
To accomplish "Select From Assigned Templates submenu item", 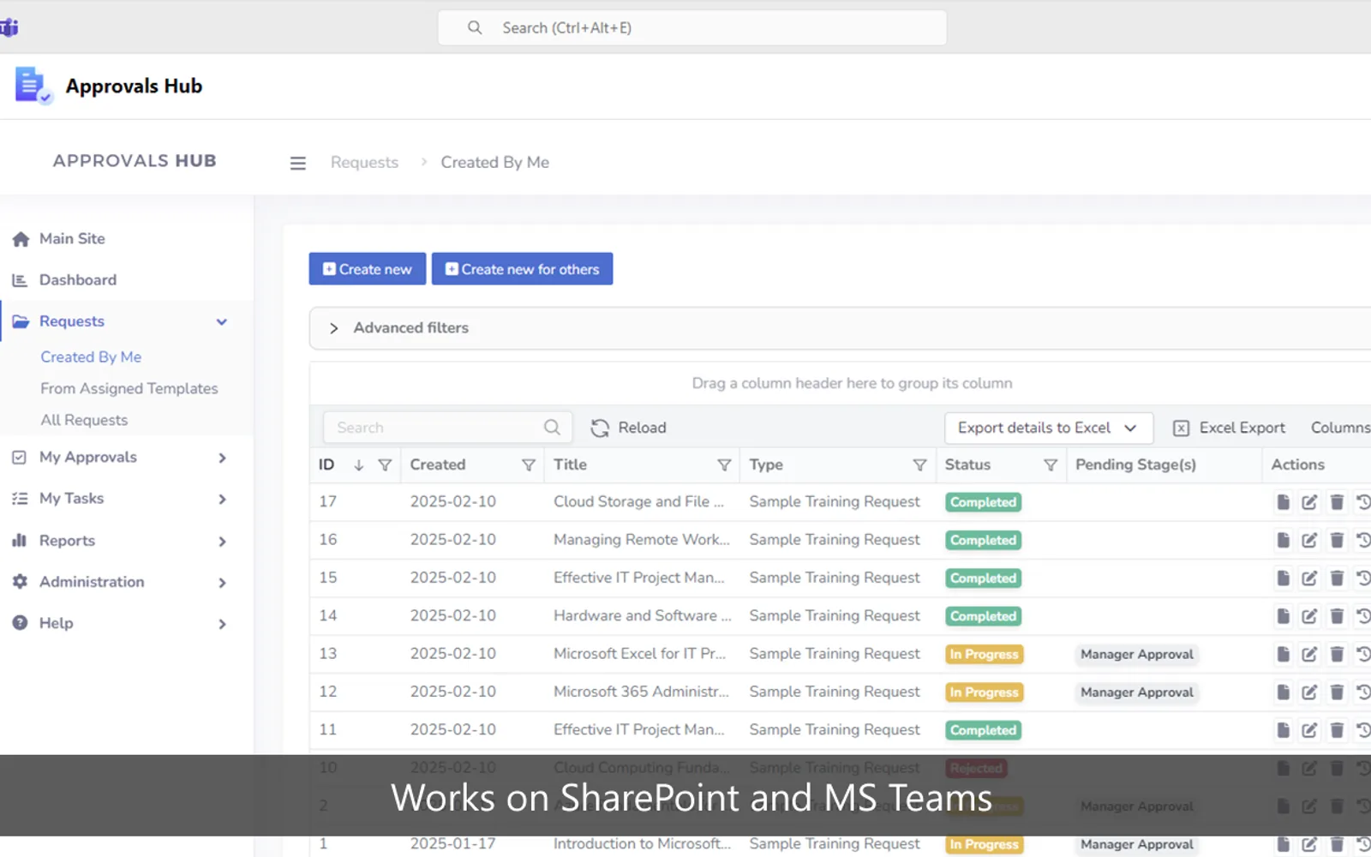I will (129, 389).
